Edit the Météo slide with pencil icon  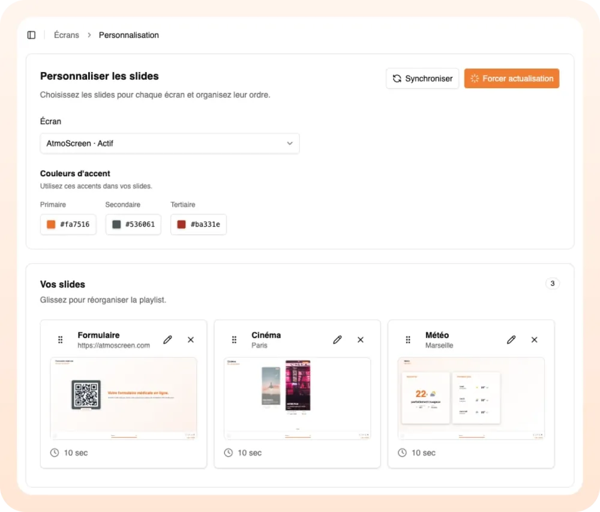(x=511, y=339)
